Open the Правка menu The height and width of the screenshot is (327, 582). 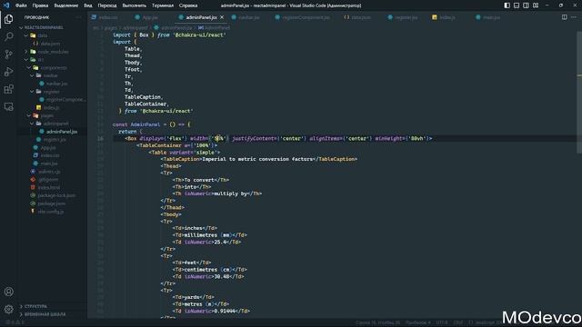(40, 5)
